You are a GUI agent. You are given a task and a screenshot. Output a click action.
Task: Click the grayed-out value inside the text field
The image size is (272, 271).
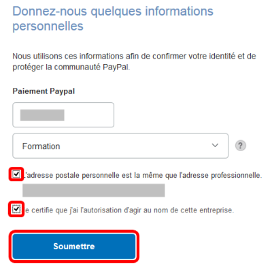42,115
